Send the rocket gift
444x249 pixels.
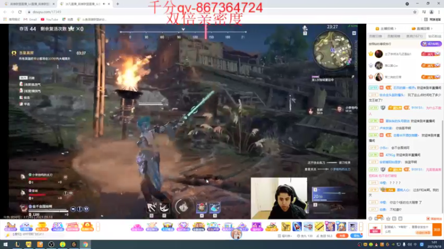click(297, 226)
